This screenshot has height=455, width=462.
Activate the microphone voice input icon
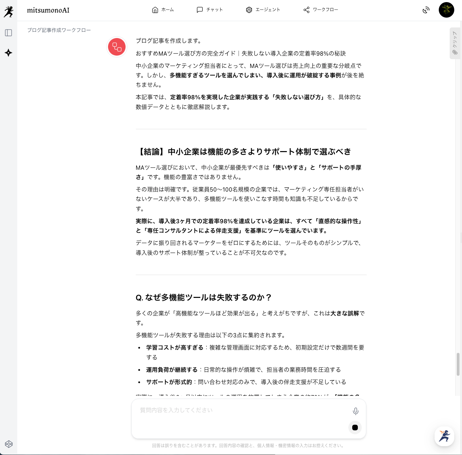[355, 411]
